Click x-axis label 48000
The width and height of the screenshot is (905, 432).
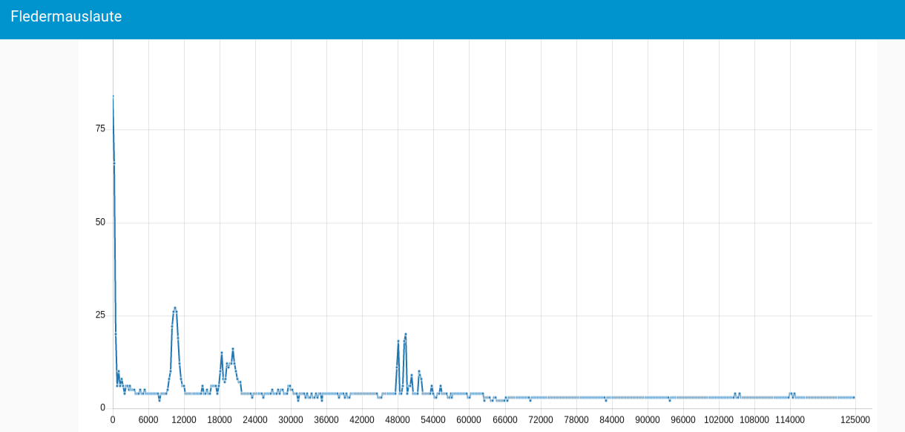point(398,420)
